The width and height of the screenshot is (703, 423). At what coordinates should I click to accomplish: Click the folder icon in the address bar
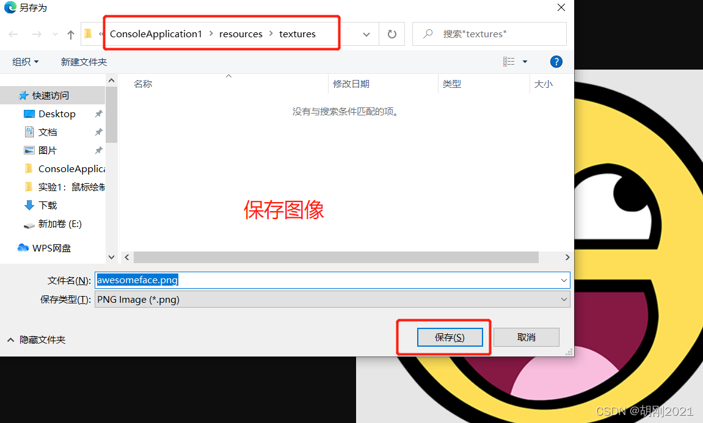pyautogui.click(x=88, y=34)
